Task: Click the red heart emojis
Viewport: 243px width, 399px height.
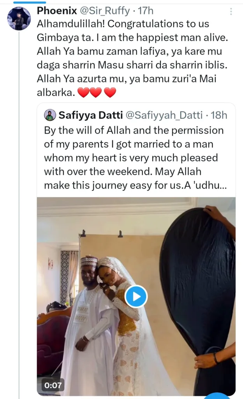Action: 97,92
